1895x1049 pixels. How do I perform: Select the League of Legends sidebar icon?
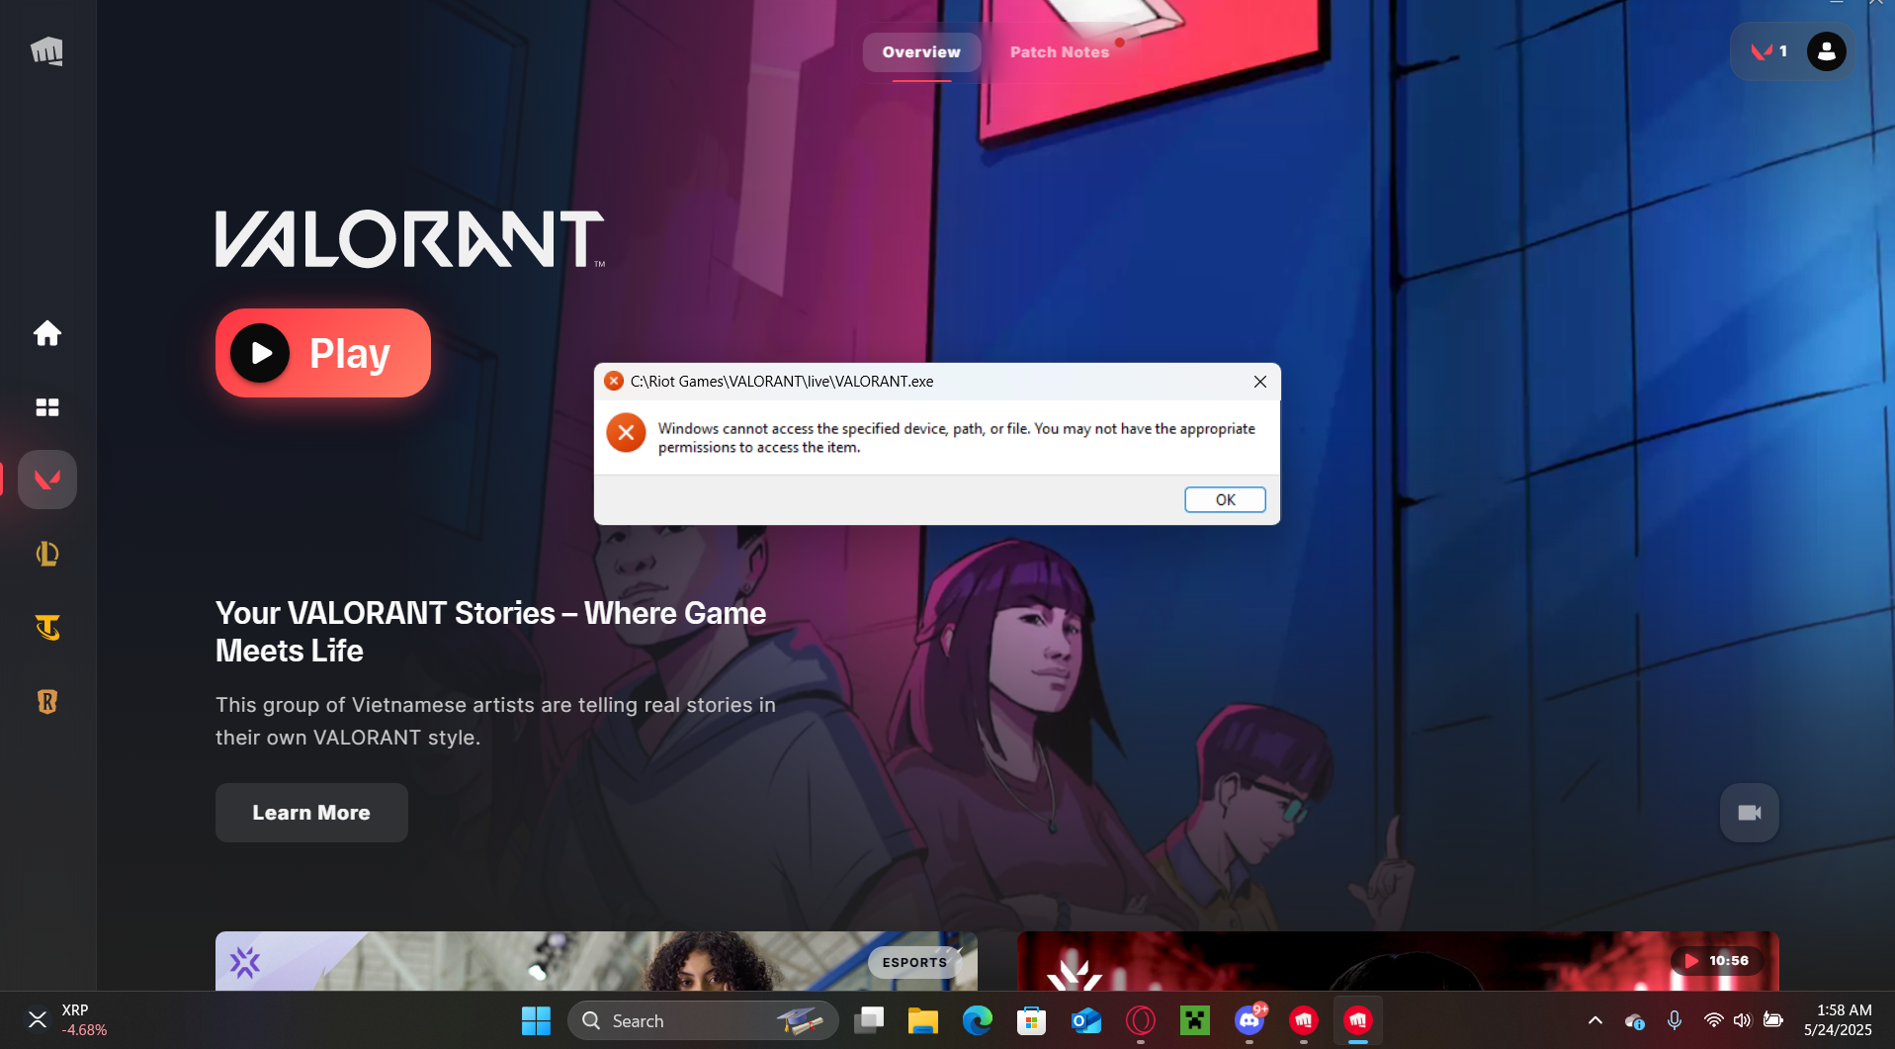tap(47, 554)
